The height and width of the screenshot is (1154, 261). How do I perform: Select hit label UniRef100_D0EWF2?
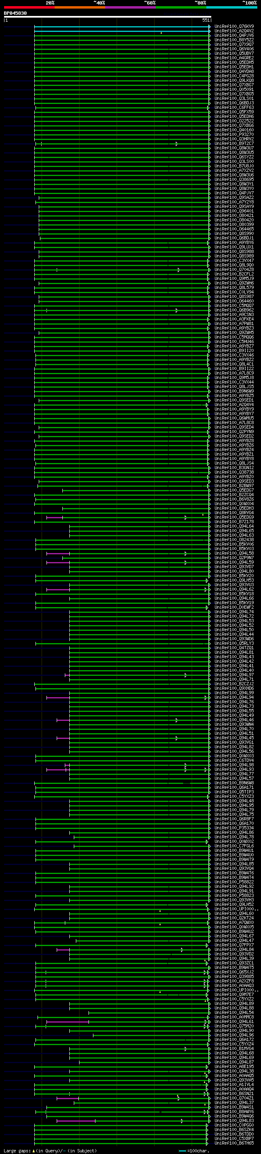tap(234, 607)
